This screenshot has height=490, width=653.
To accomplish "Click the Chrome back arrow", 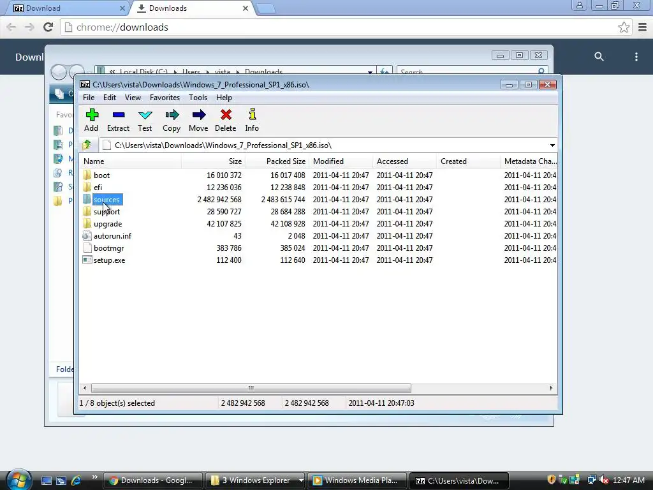I will point(11,27).
